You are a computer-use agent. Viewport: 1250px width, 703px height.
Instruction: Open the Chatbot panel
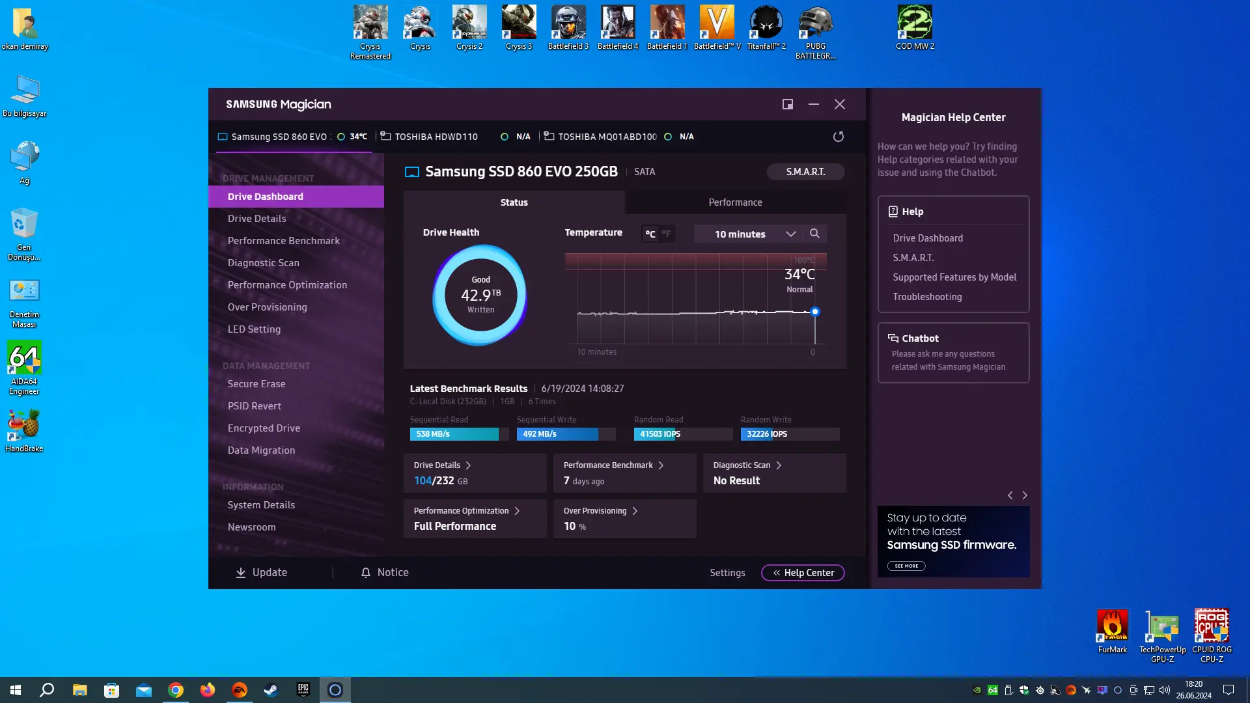tap(953, 353)
